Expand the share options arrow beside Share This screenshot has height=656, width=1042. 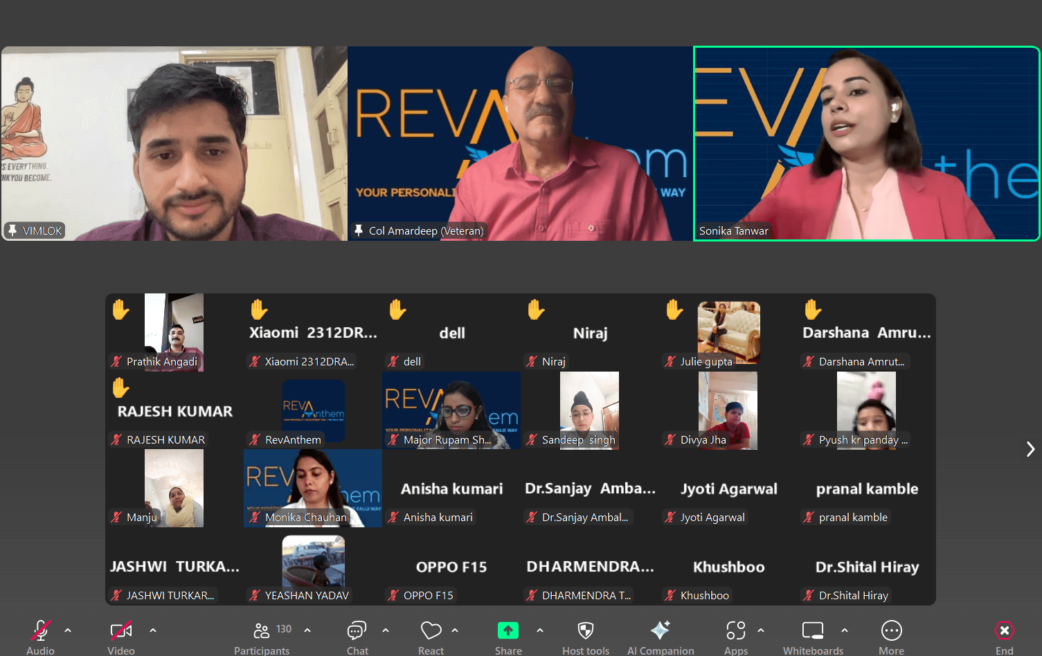540,630
